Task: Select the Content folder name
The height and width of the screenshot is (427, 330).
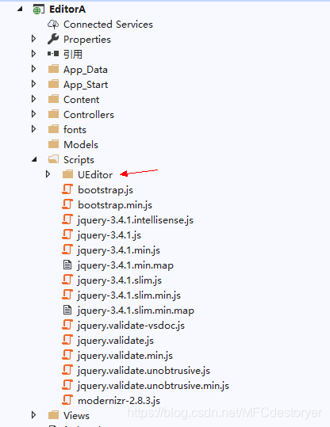Action: [x=81, y=100]
